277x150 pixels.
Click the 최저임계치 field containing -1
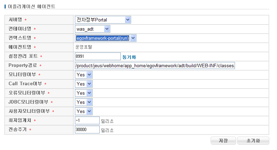(x=87, y=120)
